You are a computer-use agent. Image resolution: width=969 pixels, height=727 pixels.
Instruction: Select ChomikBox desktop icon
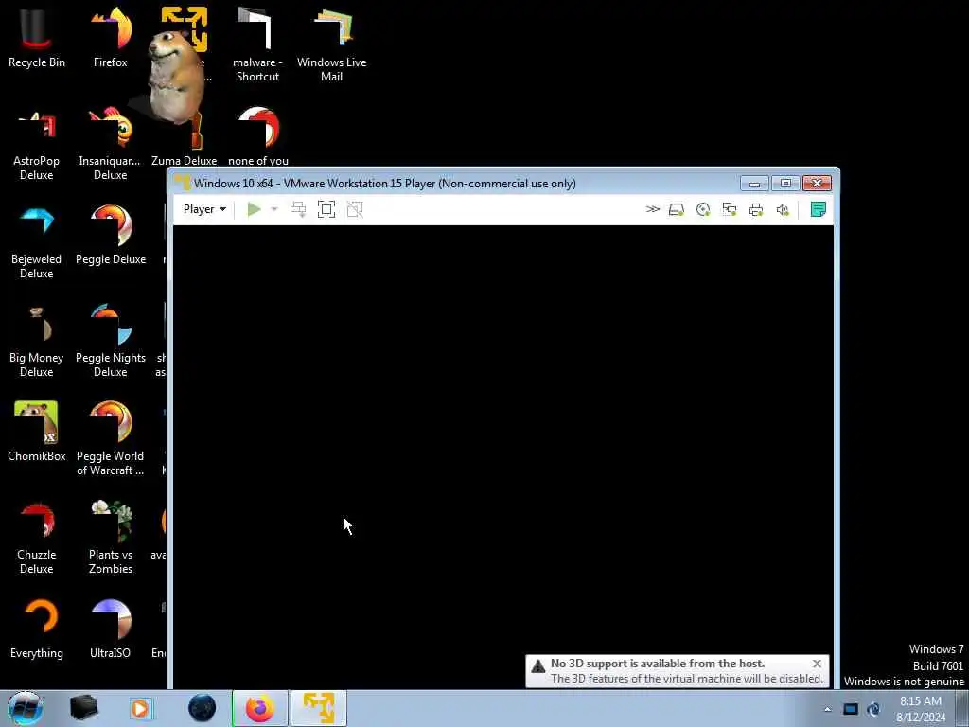[37, 432]
